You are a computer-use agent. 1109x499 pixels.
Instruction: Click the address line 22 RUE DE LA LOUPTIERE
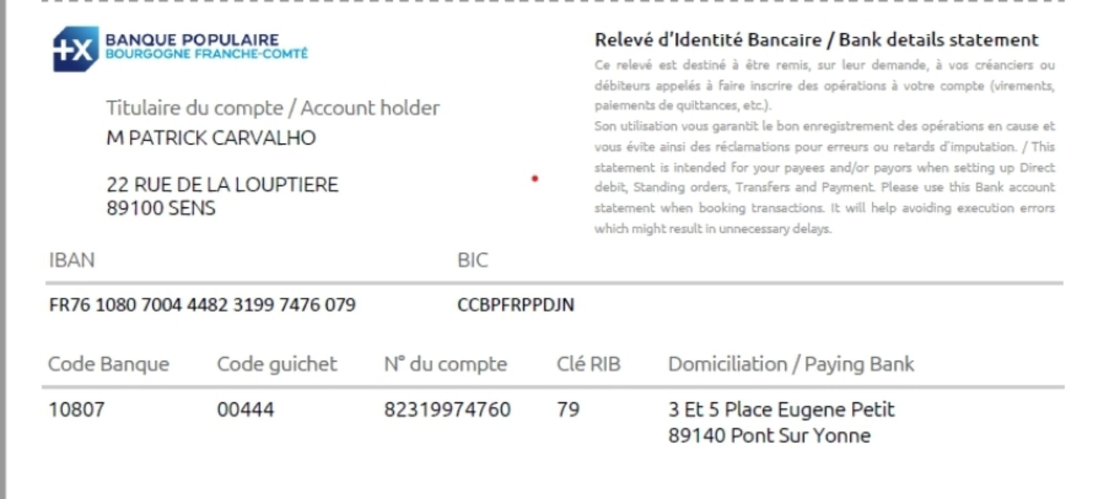click(222, 184)
